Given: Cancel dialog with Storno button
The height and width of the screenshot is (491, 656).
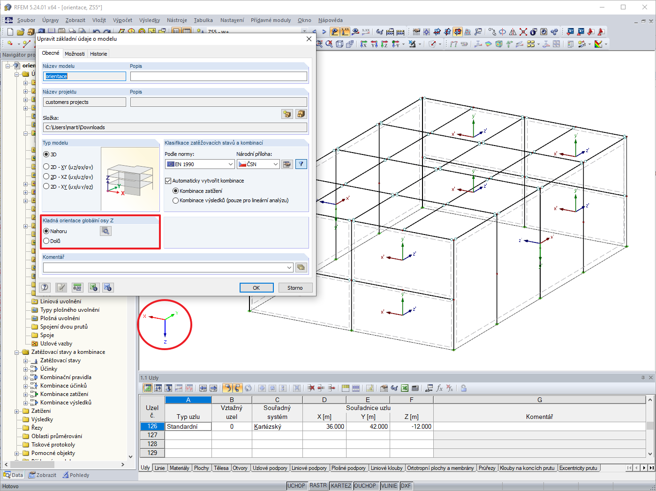Looking at the screenshot, I should (x=295, y=288).
